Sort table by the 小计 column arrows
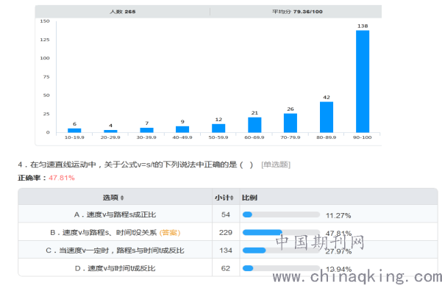The height and width of the screenshot is (285, 442). [x=232, y=198]
